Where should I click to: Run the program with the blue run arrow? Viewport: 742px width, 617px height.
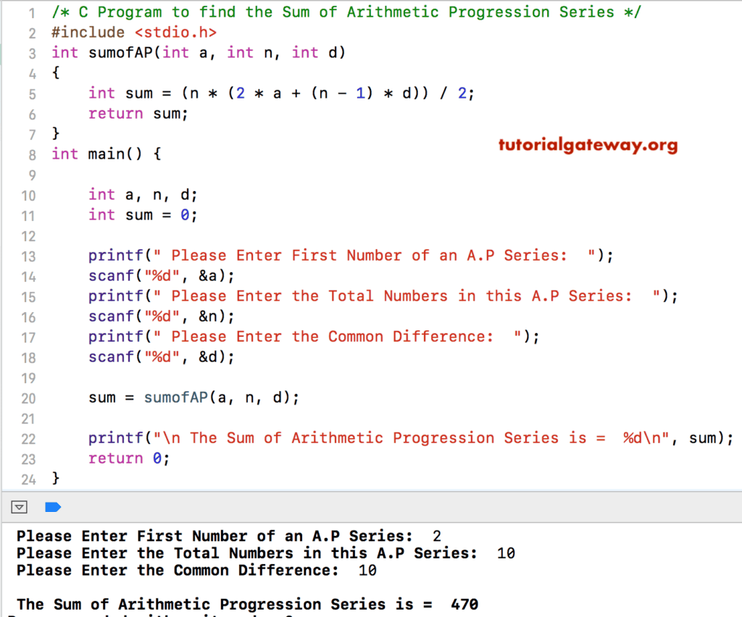coord(52,507)
